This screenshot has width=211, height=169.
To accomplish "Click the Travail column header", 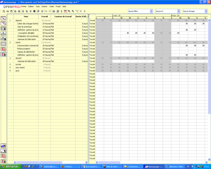I will [x=45, y=17].
